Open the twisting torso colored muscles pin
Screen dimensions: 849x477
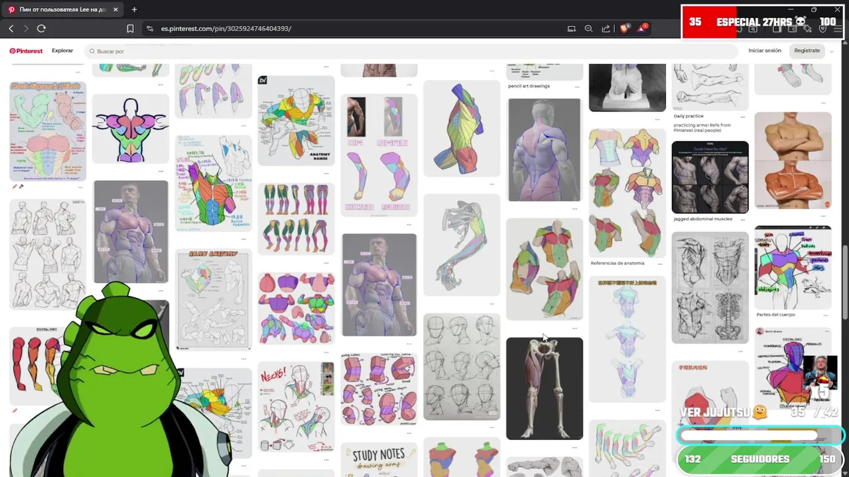click(462, 129)
